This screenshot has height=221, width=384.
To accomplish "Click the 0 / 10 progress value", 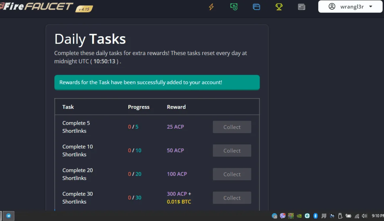I will click(135, 150).
